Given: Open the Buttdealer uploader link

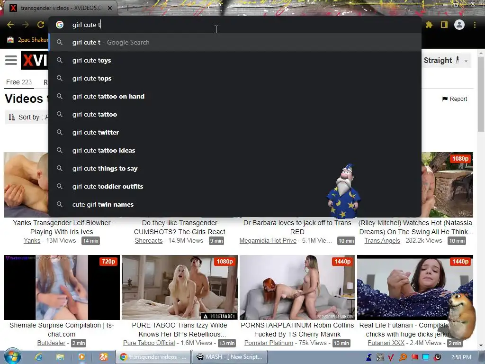Looking at the screenshot, I should point(51,343).
